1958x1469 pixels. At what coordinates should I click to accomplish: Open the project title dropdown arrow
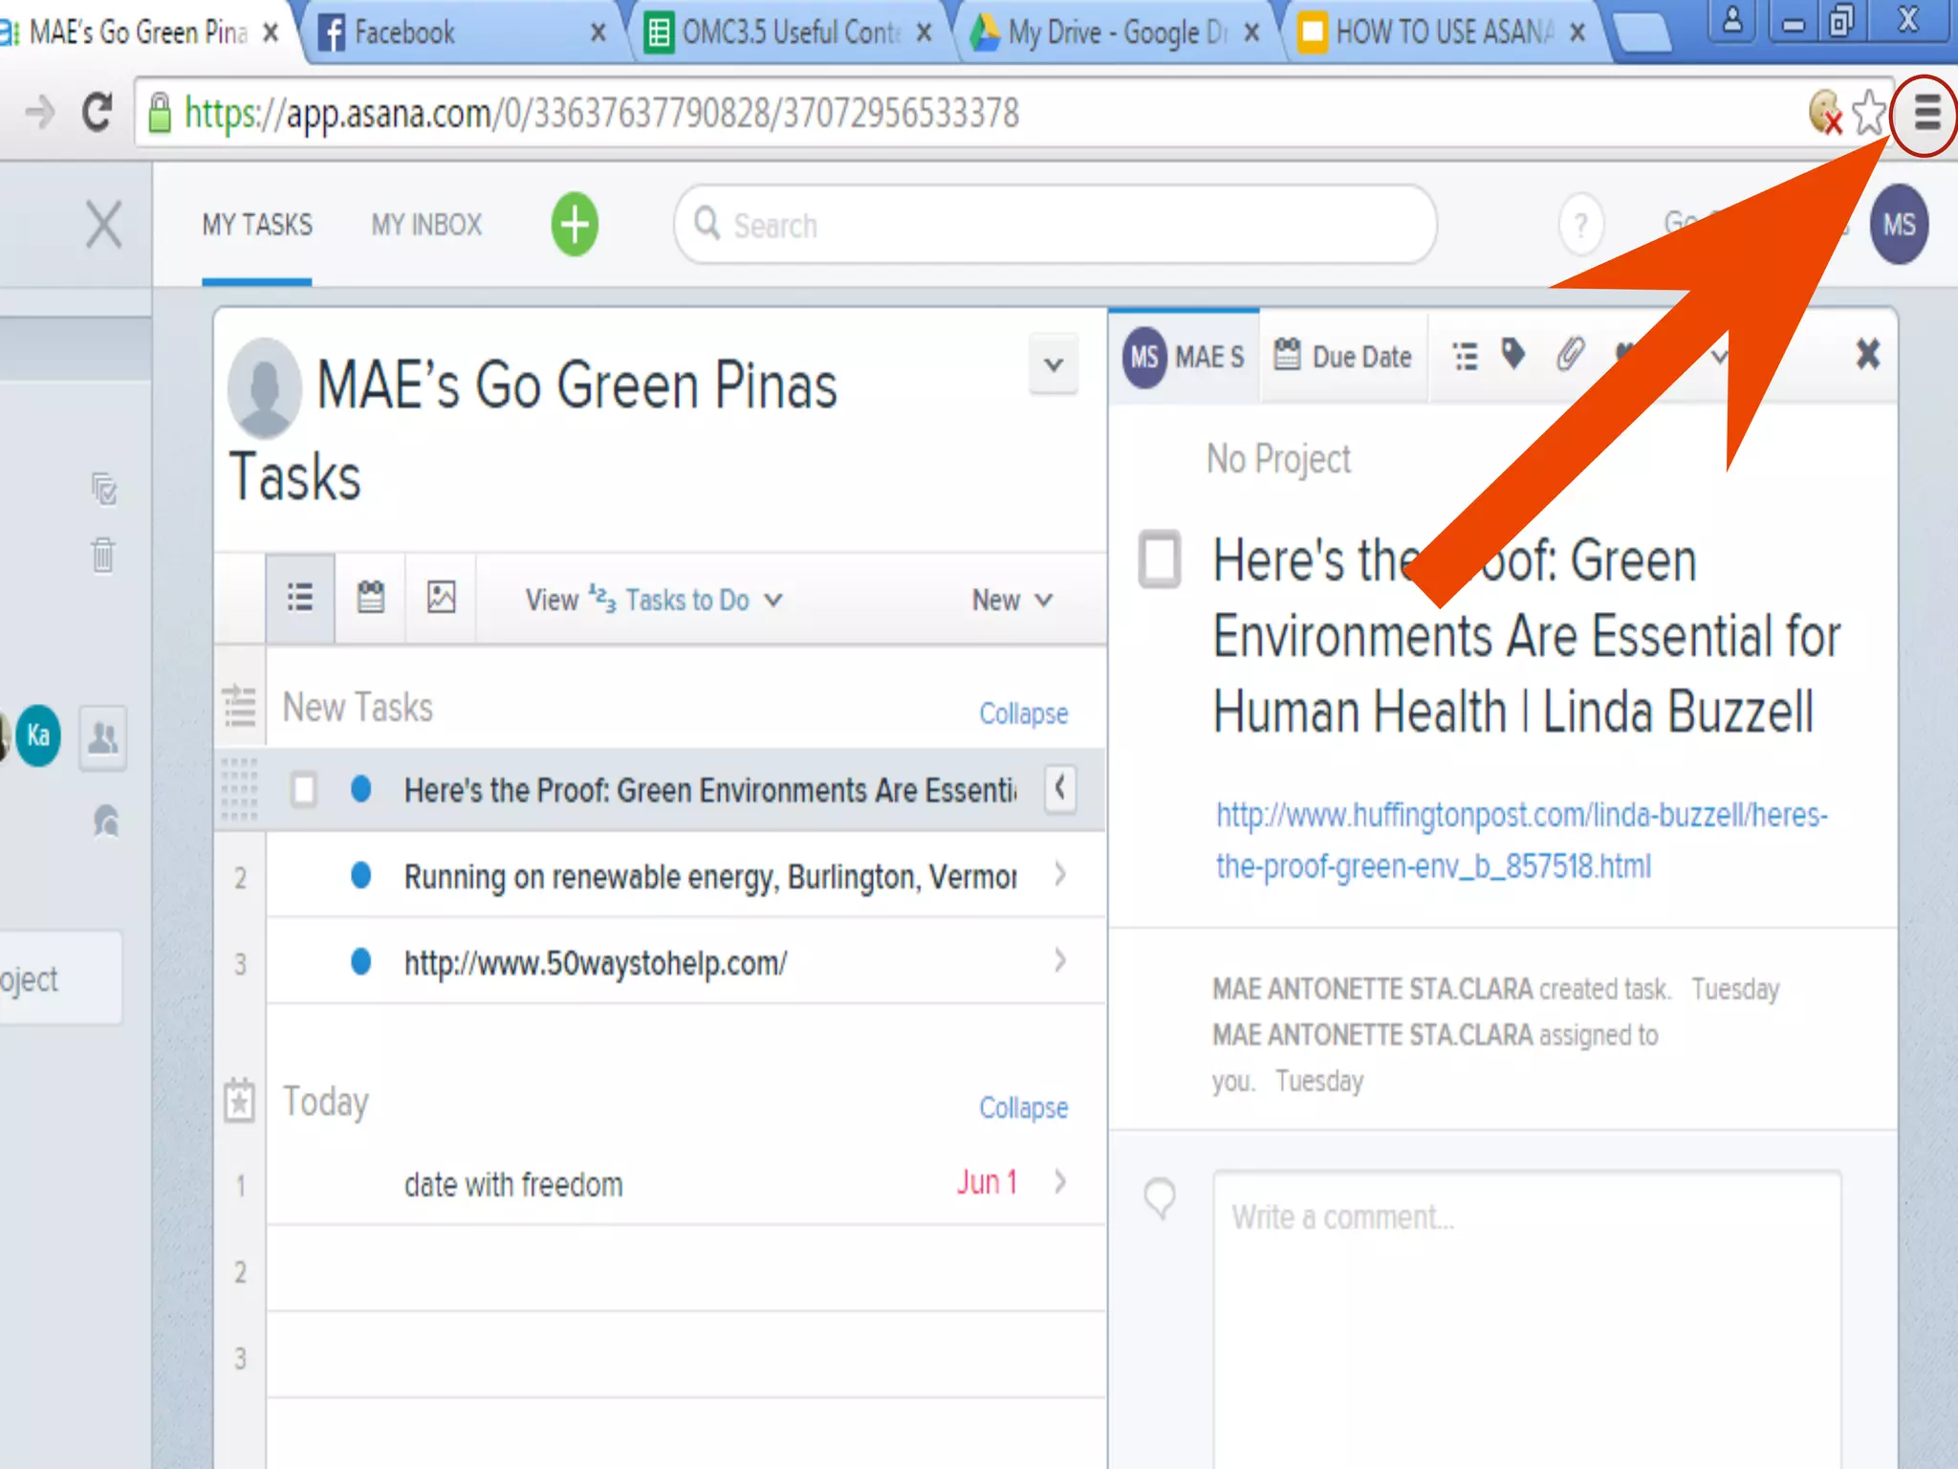pyautogui.click(x=1054, y=364)
